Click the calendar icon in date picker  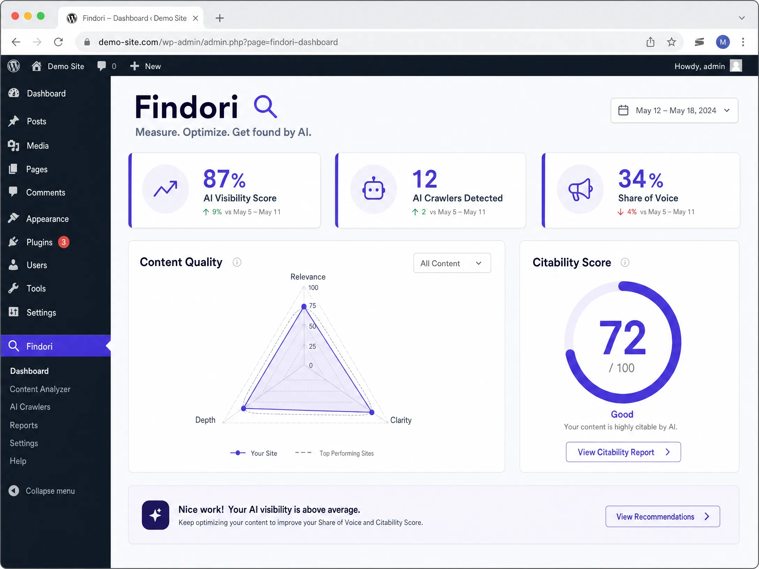click(x=623, y=110)
